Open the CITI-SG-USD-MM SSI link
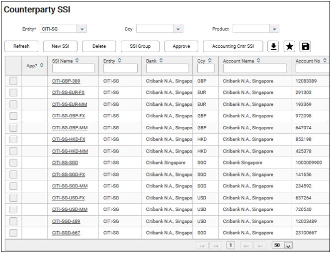Viewport: 331px width, 253px height. [70, 209]
